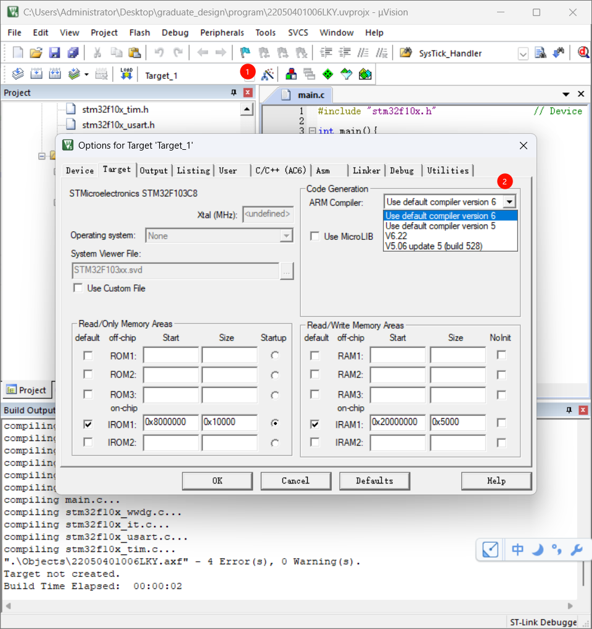Click the Uncomment selection toolbar icon
This screenshot has width=592, height=629.
tap(382, 52)
